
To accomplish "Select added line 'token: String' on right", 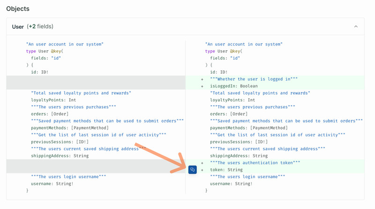I will (226, 170).
